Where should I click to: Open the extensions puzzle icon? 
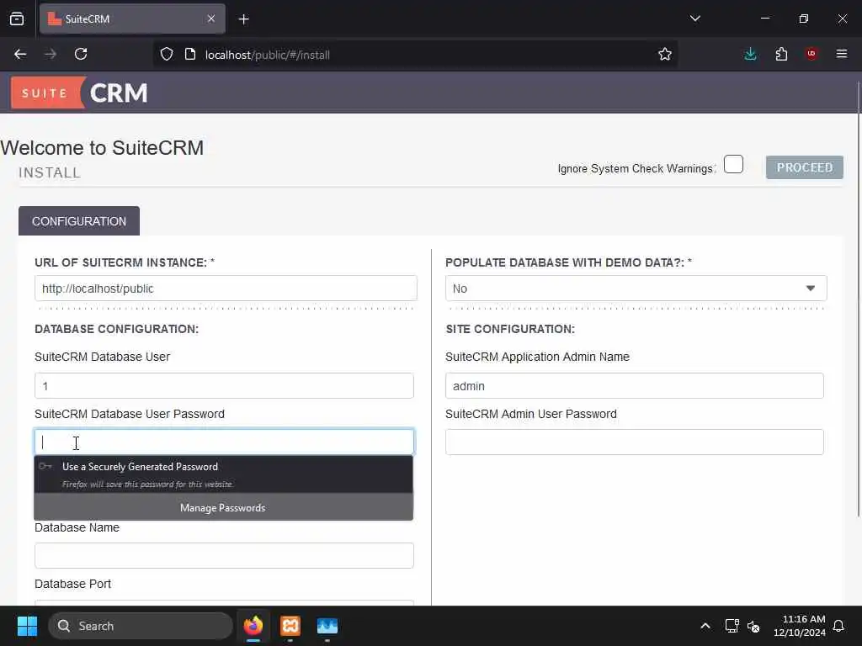click(x=781, y=54)
